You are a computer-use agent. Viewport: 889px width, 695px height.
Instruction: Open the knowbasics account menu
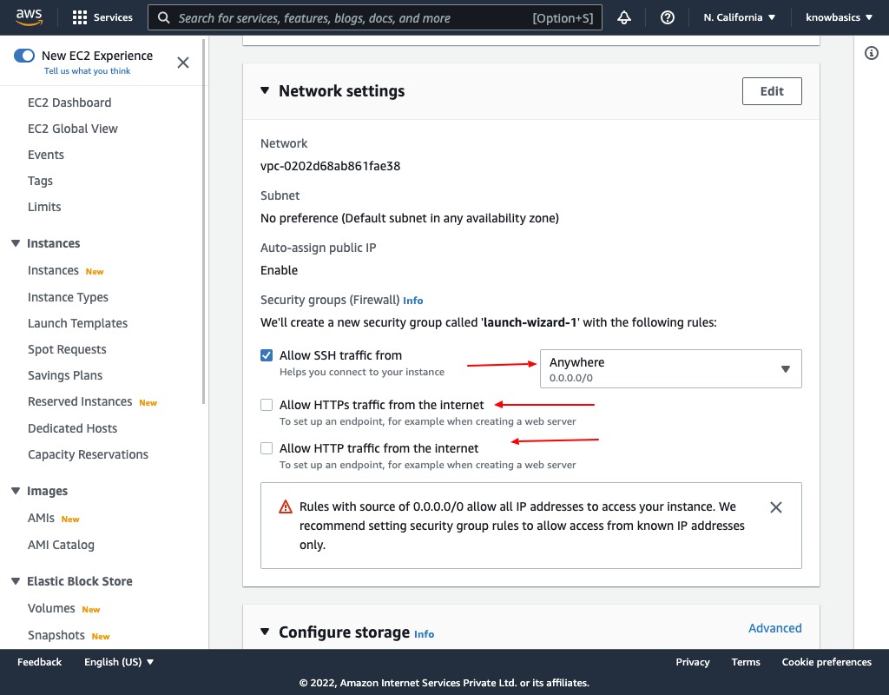839,17
